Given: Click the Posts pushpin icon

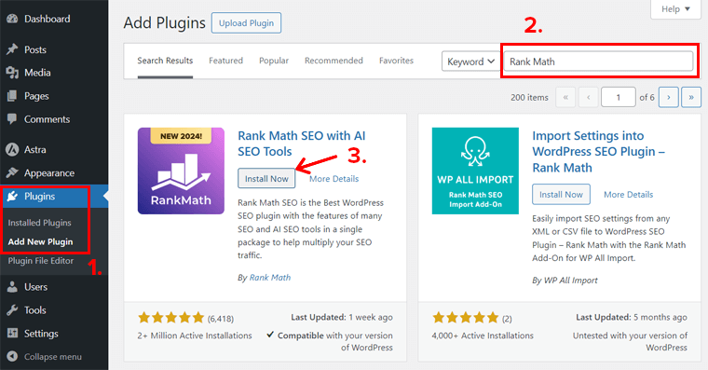Looking at the screenshot, I should coord(12,49).
